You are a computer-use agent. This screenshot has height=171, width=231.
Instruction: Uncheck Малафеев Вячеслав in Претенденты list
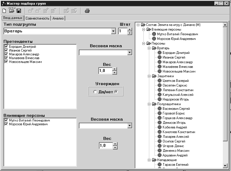tap(6, 58)
